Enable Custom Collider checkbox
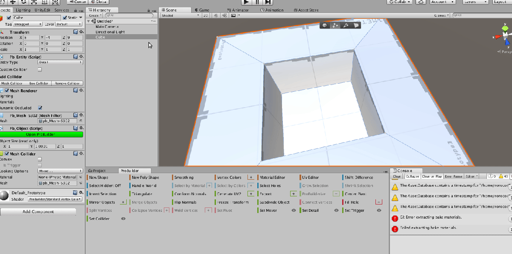Screen dimensions: 512x254 click(40, 70)
